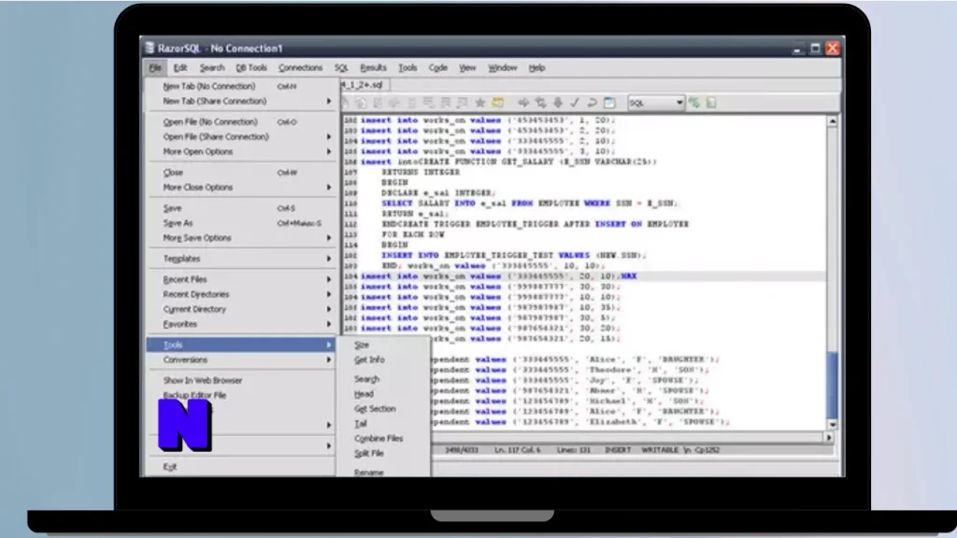The image size is (957, 538).
Task: Choose Split File in the submenu
Action: tap(384, 453)
